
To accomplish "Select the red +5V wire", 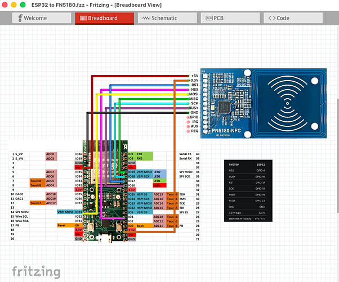I will point(141,76).
